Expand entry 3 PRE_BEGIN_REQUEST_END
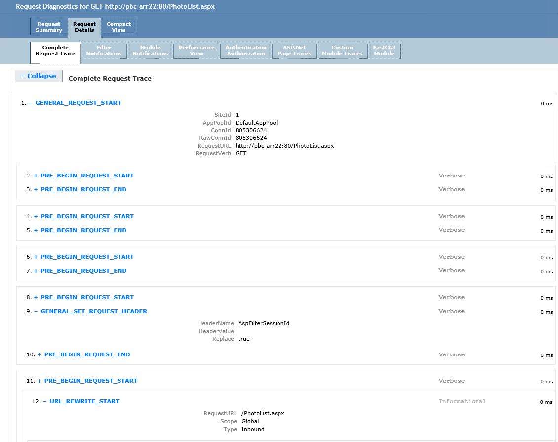 [x=83, y=189]
